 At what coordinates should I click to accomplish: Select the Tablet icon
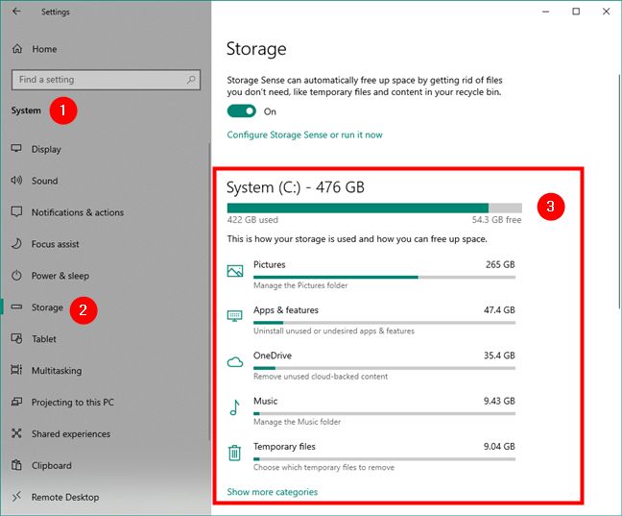coord(16,338)
